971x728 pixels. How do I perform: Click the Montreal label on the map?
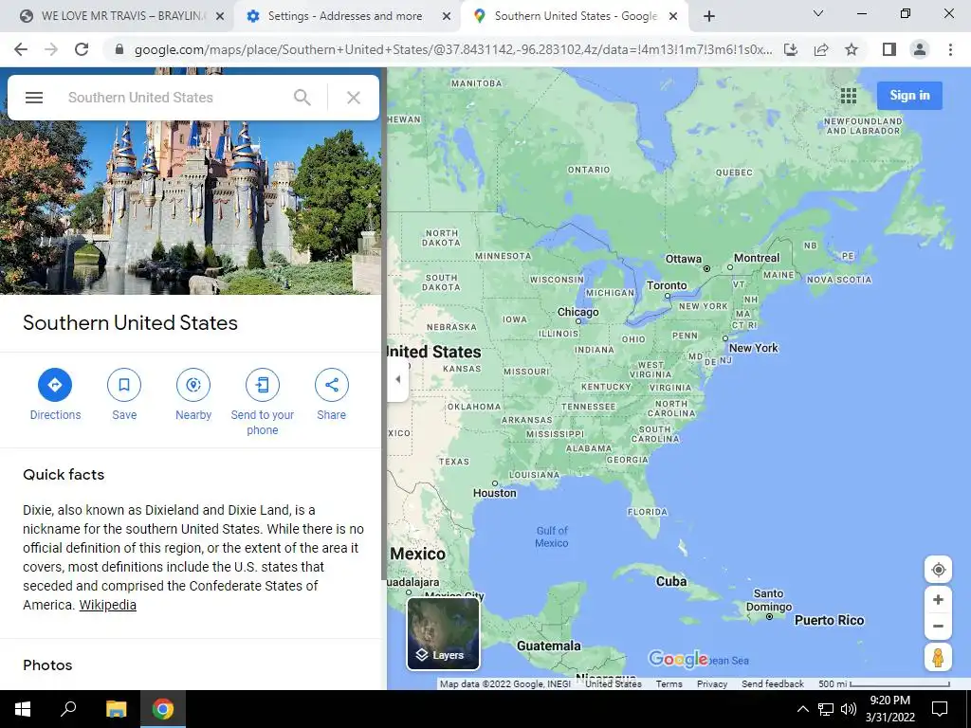[757, 258]
